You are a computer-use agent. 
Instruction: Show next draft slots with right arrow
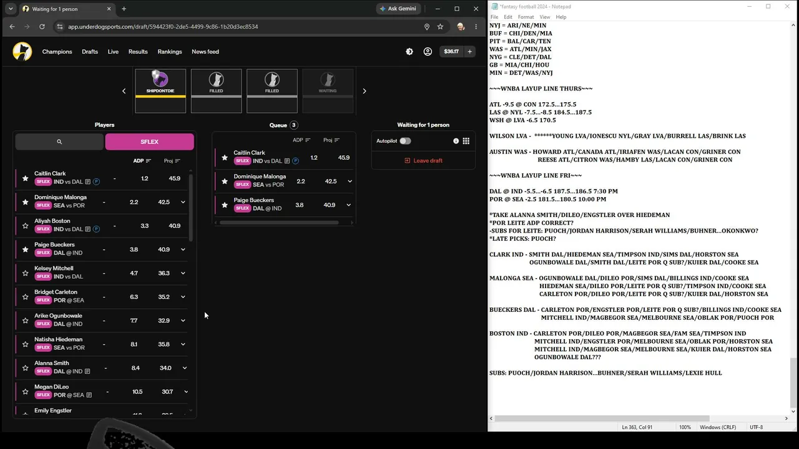tap(365, 91)
